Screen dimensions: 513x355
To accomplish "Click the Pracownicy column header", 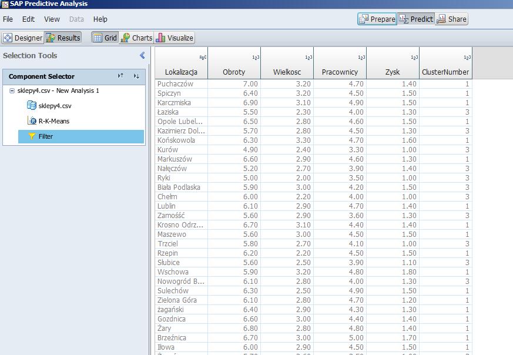I will [340, 63].
